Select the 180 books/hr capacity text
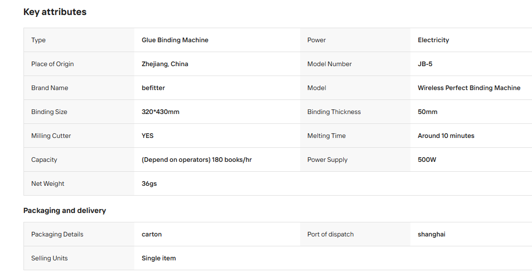532x274 pixels. [x=232, y=160]
